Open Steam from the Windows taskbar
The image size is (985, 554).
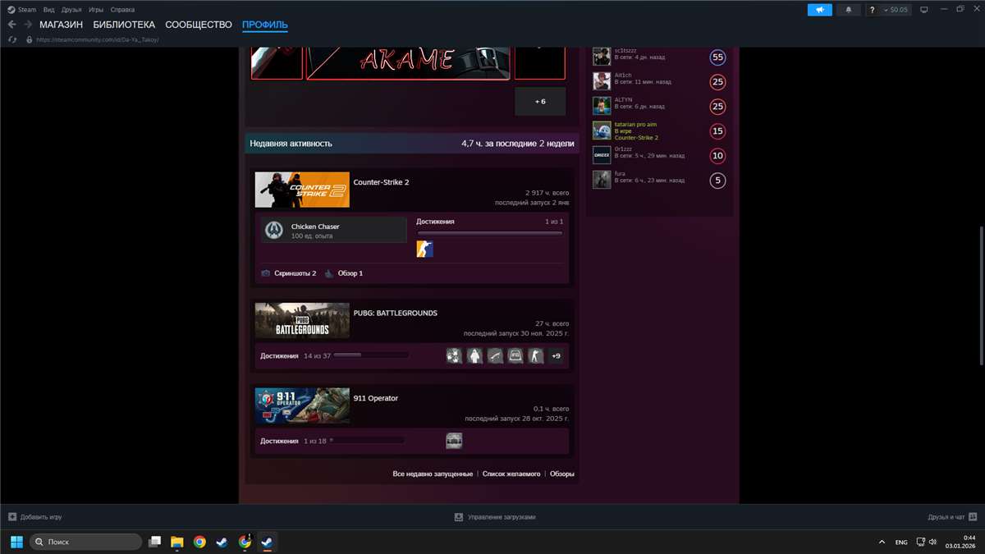point(267,542)
